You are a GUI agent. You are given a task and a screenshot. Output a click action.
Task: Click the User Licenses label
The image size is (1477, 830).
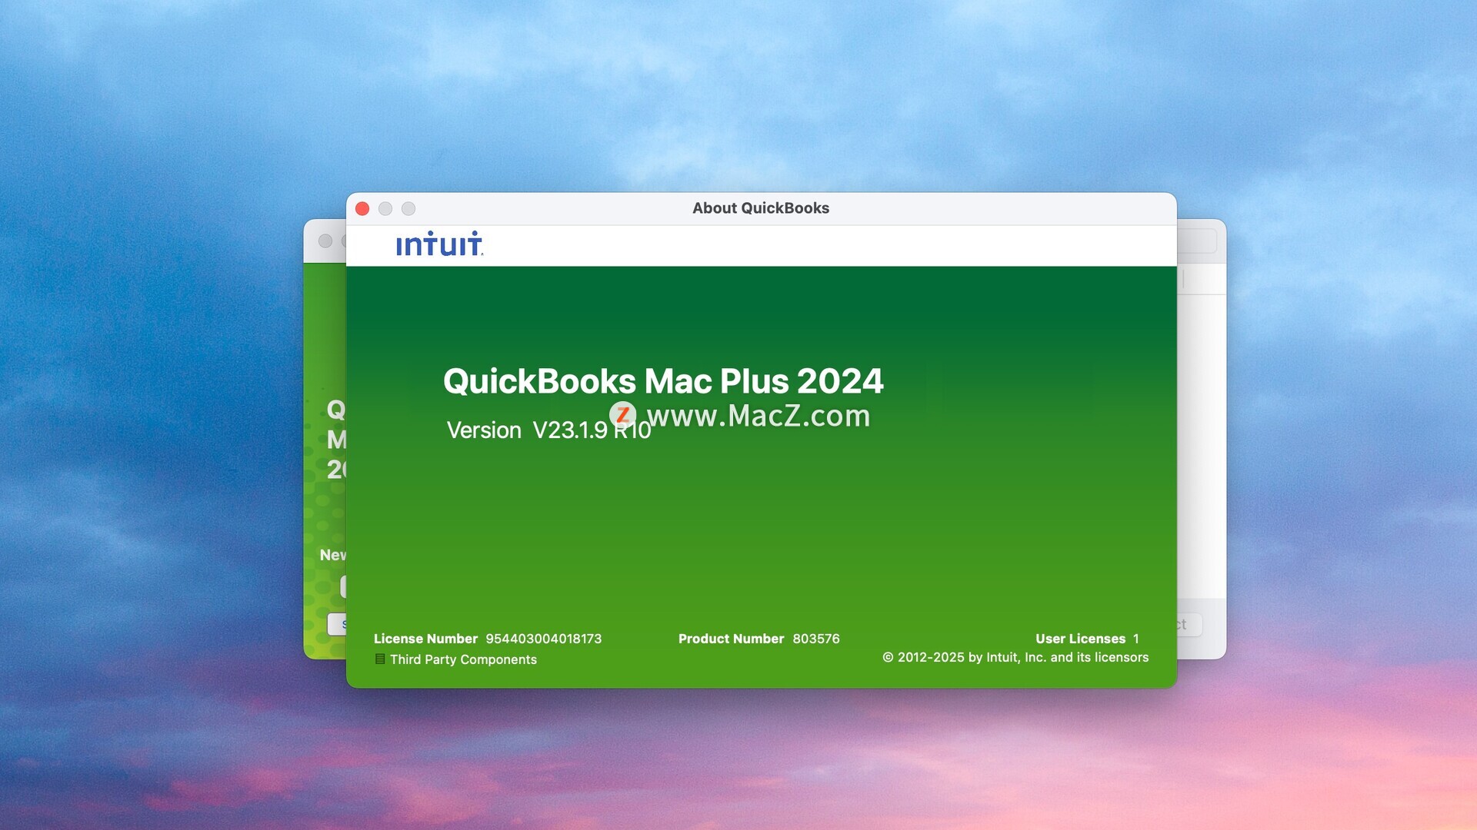1080,639
